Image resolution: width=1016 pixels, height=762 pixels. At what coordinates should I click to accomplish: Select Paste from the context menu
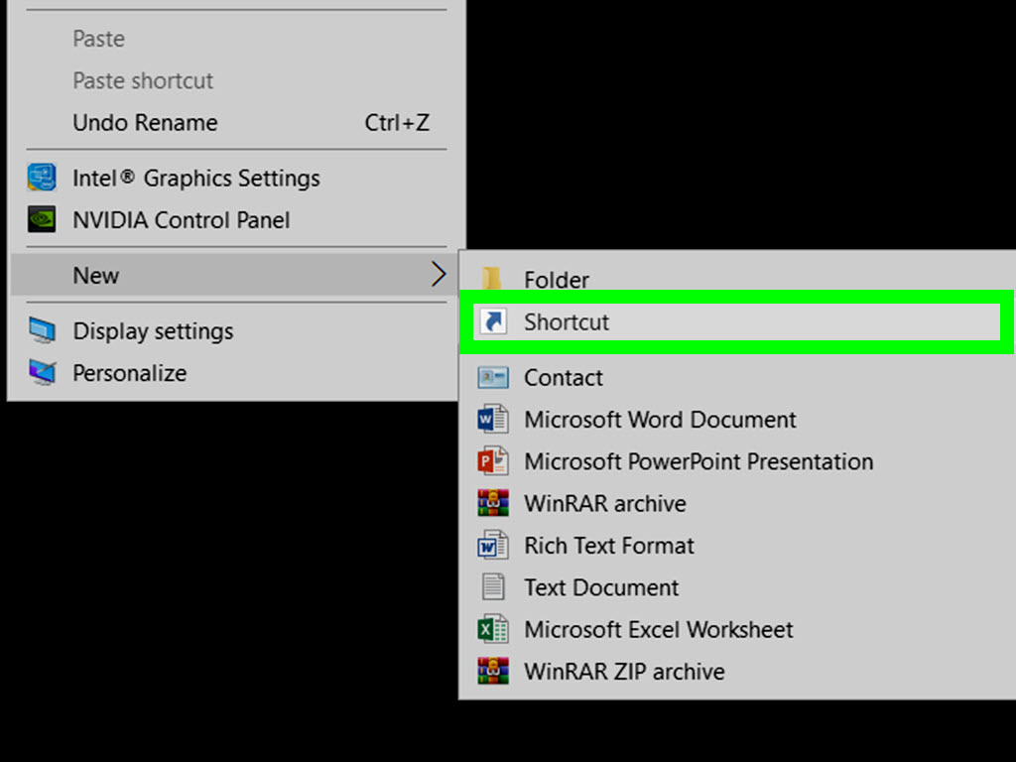point(98,38)
